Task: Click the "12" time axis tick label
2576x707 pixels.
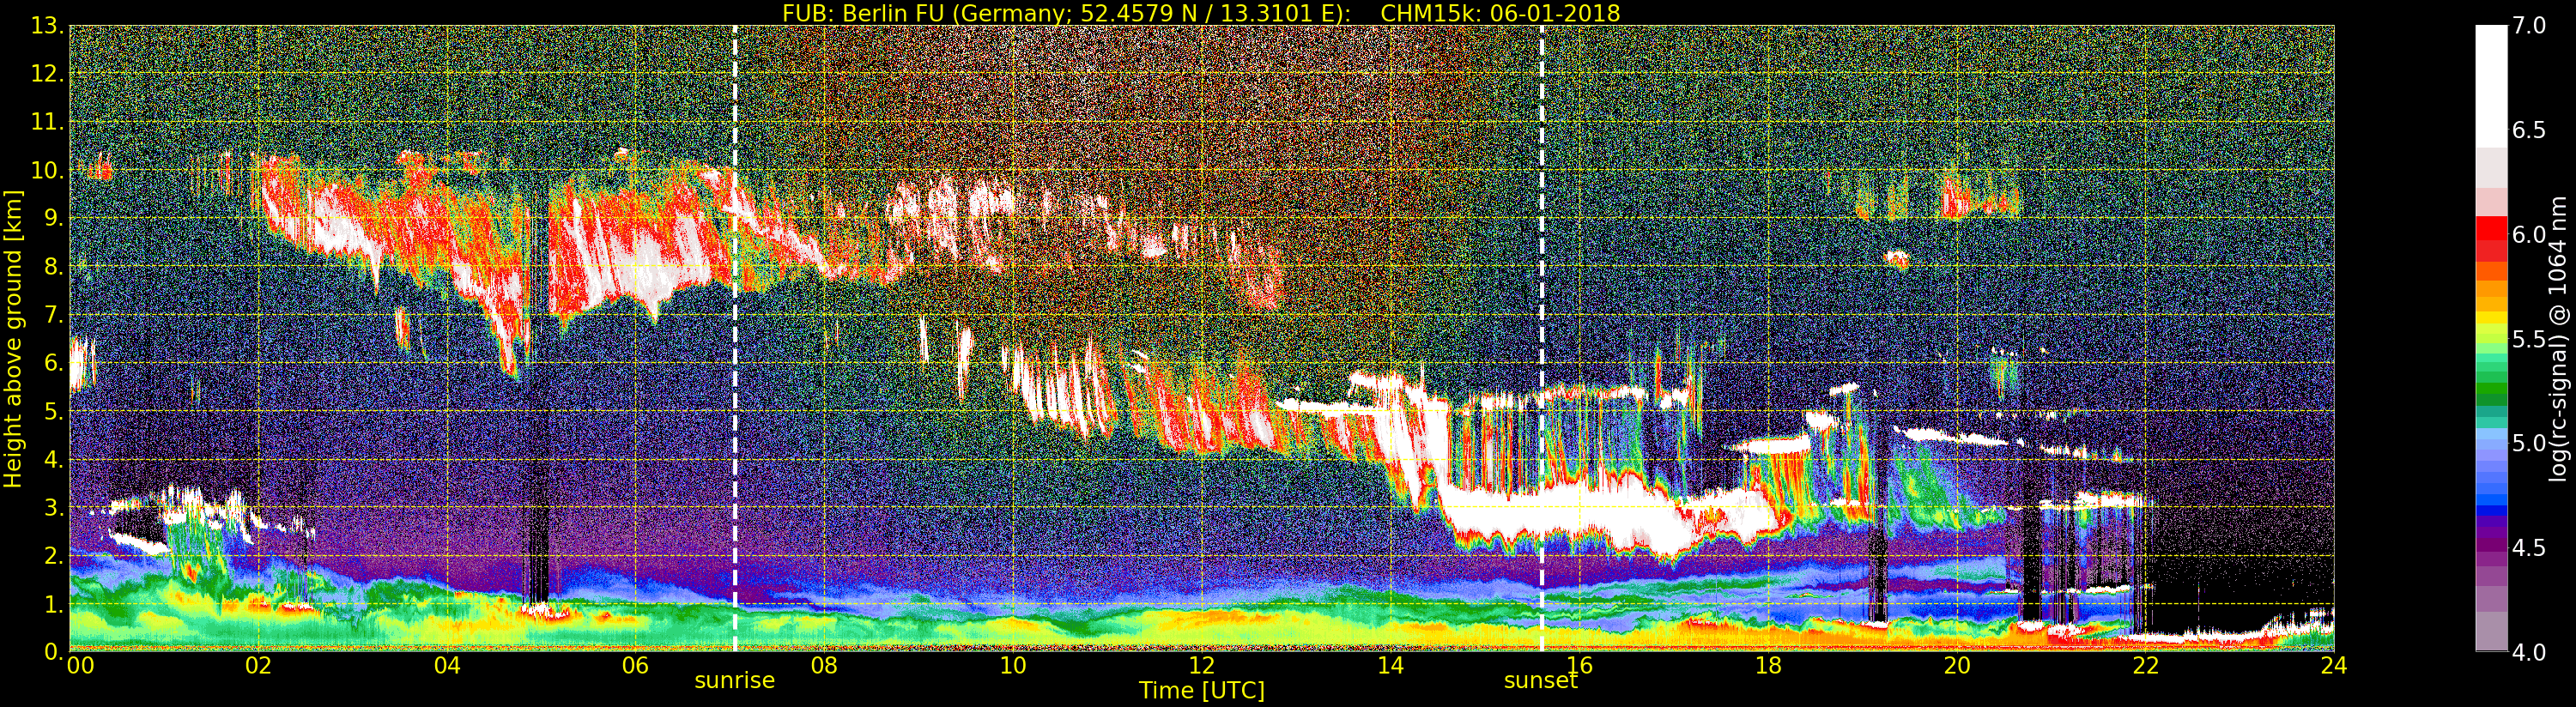Action: [1202, 665]
